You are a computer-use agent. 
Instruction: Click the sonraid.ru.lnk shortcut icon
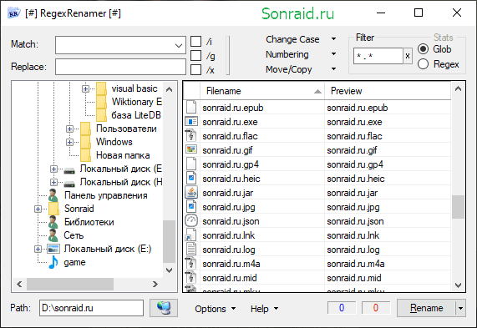point(191,235)
